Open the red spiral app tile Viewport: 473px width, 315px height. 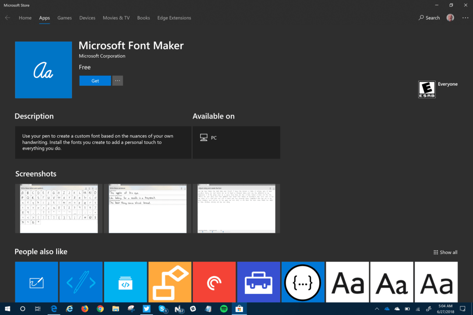[214, 282]
